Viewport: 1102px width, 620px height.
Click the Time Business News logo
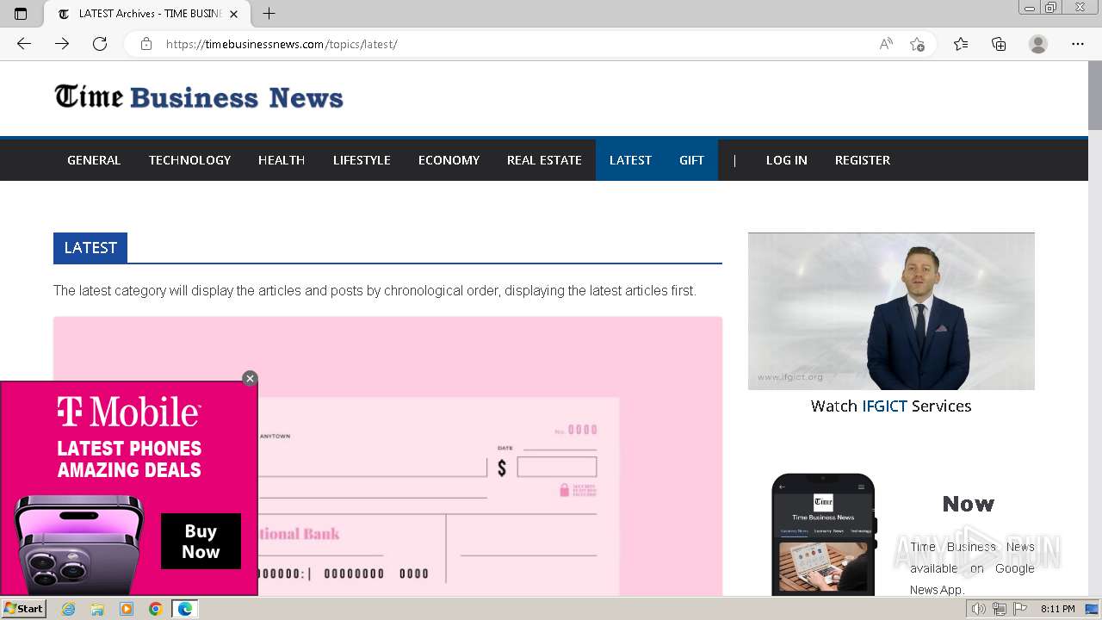tap(199, 97)
